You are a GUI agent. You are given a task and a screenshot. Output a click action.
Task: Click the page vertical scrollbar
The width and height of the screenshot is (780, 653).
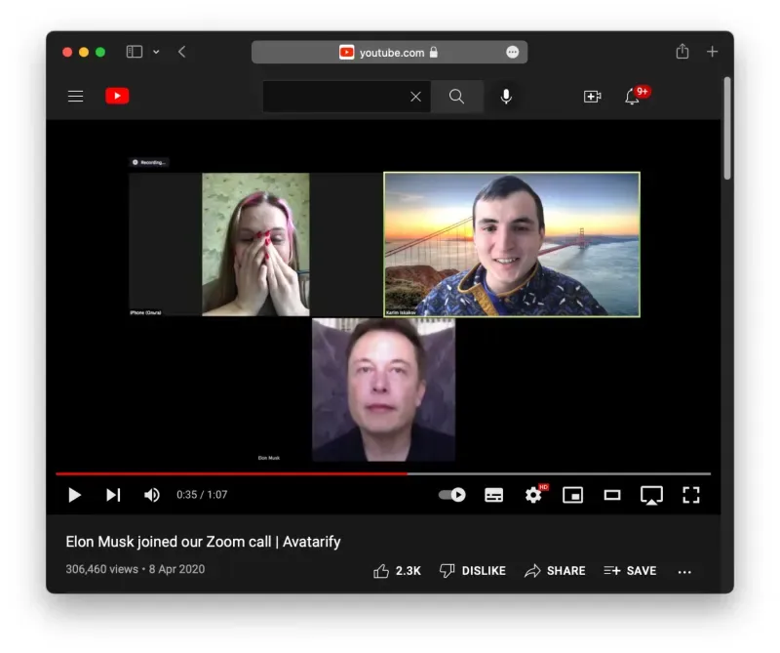pos(727,128)
